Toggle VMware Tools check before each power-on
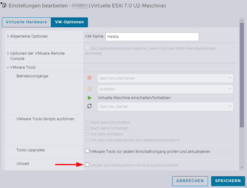This screenshot has height=188, width=247. 87,151
